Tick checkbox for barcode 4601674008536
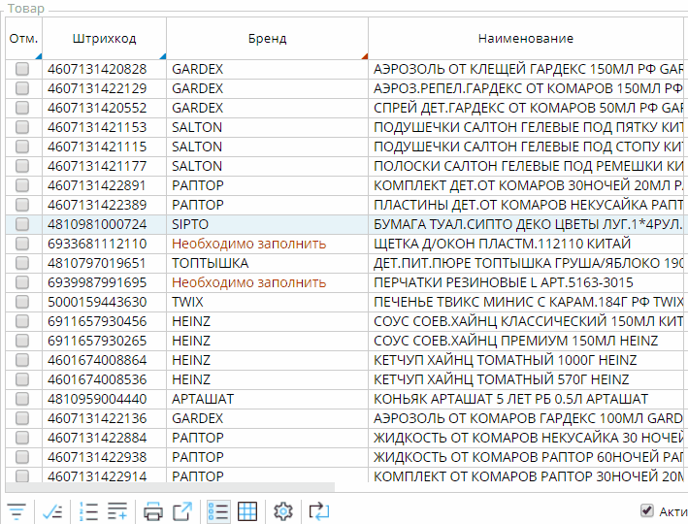Viewport: 688px width, 524px height. [x=22, y=379]
